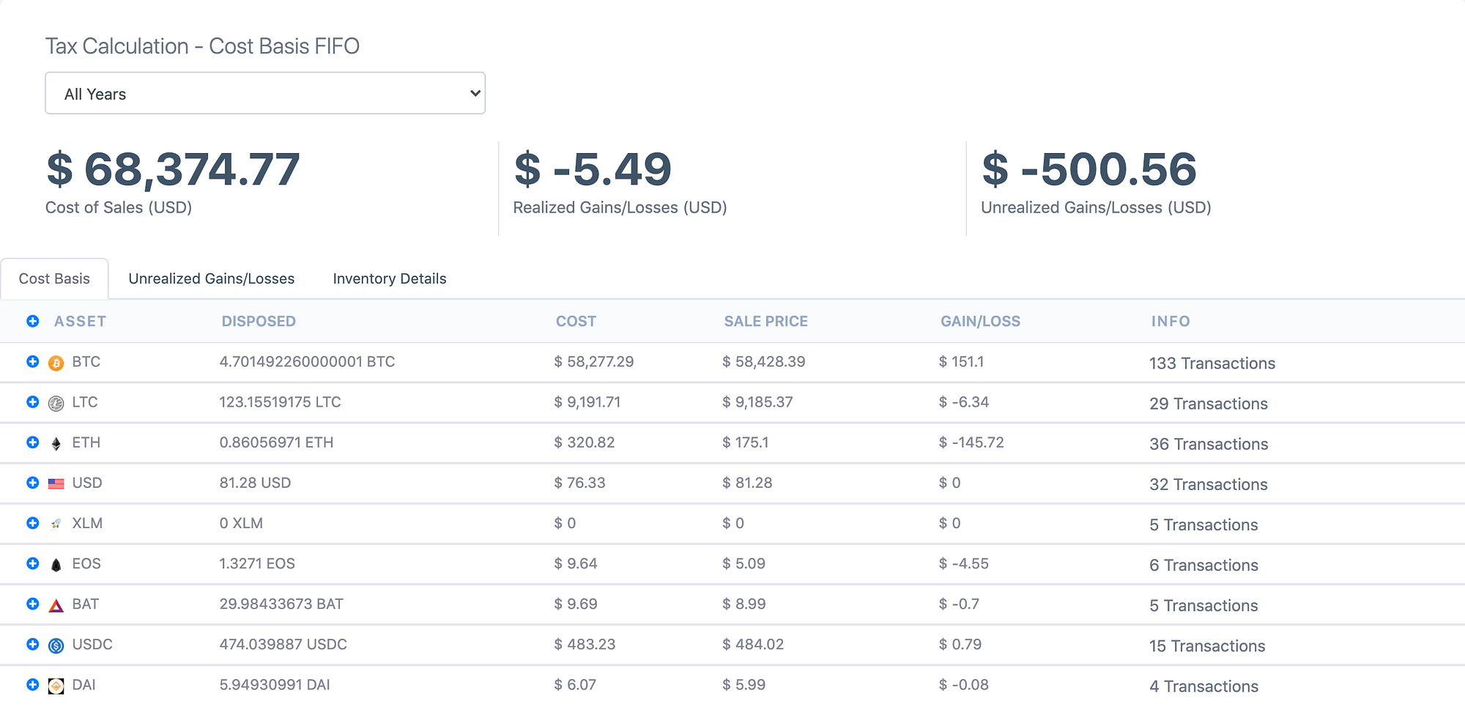Click the DAI token icon
1465x712 pixels.
pos(55,685)
